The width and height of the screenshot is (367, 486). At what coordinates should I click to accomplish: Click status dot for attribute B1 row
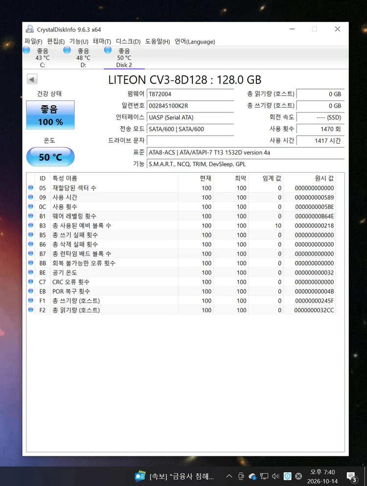coord(31,216)
